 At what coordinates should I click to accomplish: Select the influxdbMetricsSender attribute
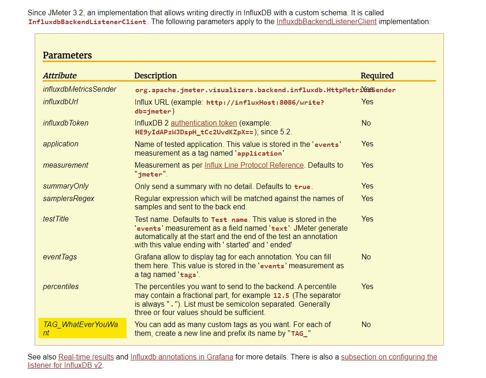point(80,89)
